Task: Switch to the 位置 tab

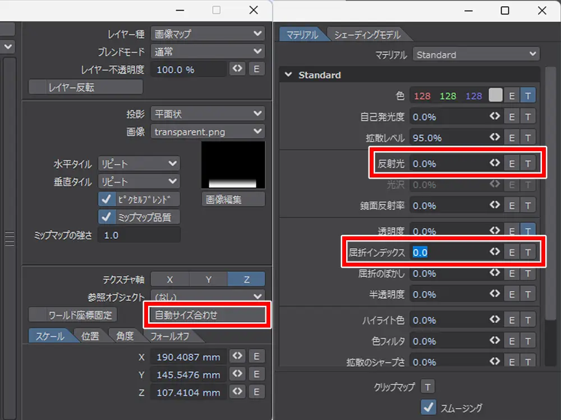Action: tap(90, 337)
